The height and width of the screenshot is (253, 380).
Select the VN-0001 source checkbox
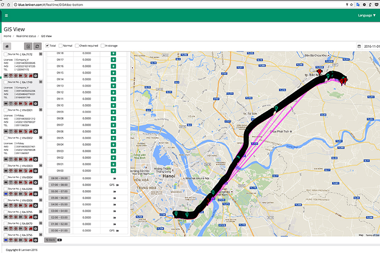[x=5, y=110]
